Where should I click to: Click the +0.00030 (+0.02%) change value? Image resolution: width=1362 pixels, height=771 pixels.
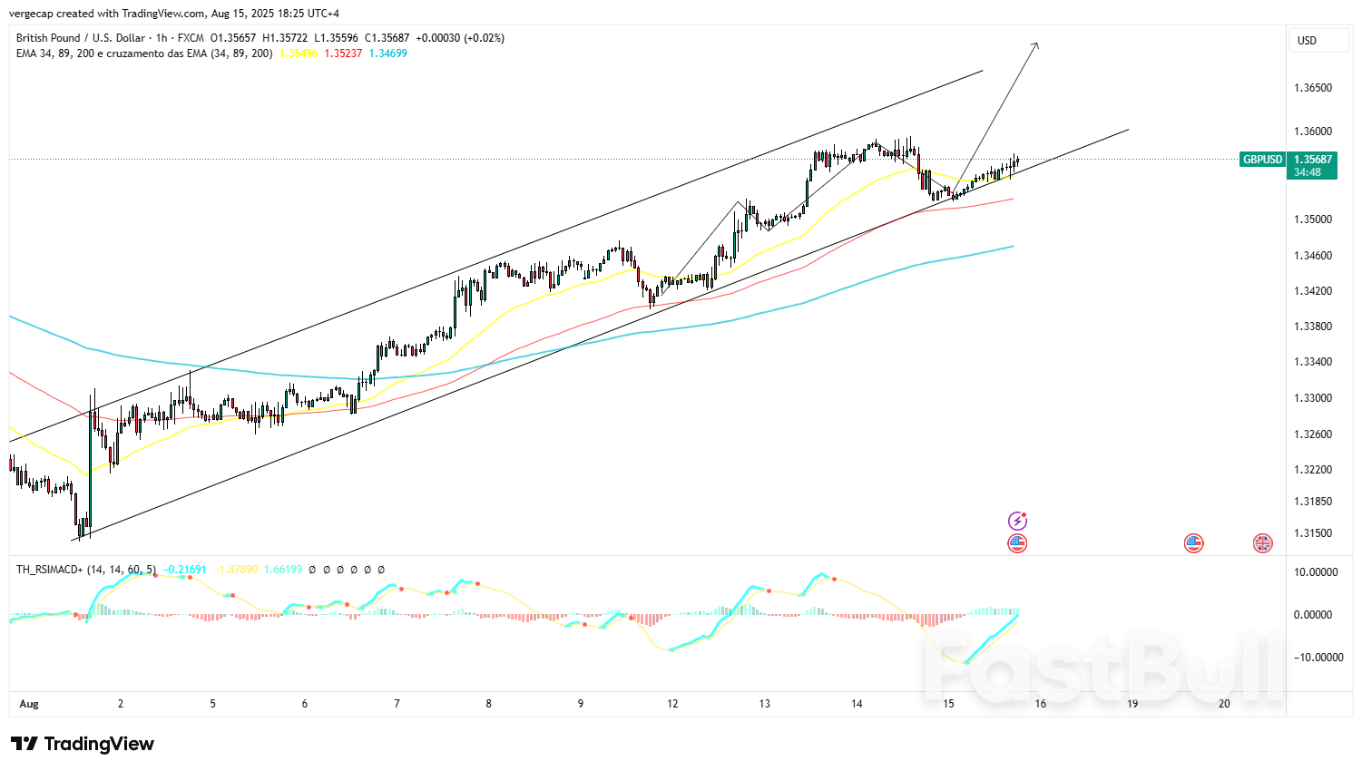[461, 38]
